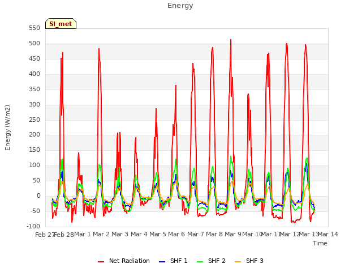Viewport: 362px width, 272px height.
Task: Click the 300 y-axis tick label
Action: (x=35, y=104)
